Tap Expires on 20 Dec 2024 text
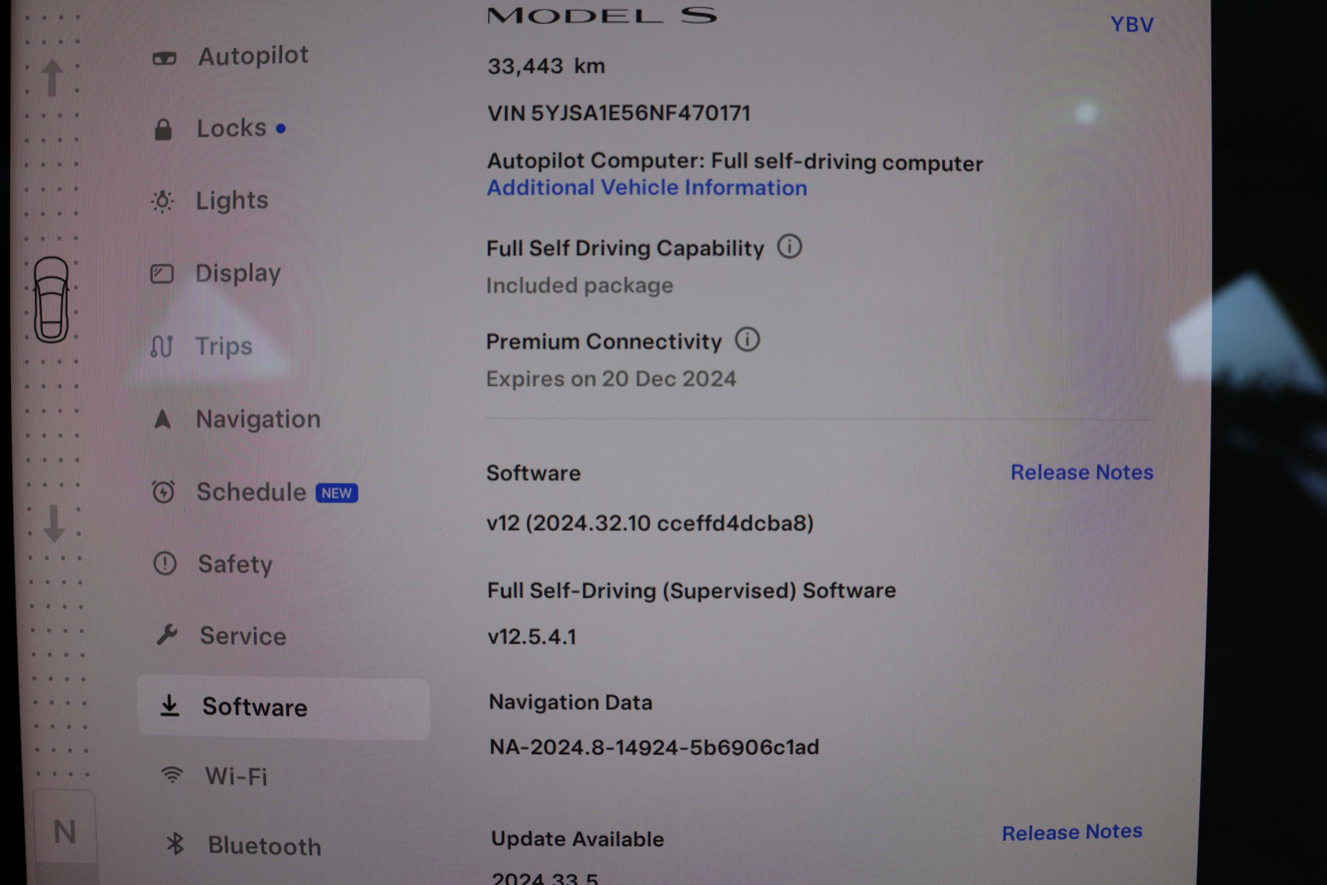Viewport: 1327px width, 885px height. click(611, 379)
